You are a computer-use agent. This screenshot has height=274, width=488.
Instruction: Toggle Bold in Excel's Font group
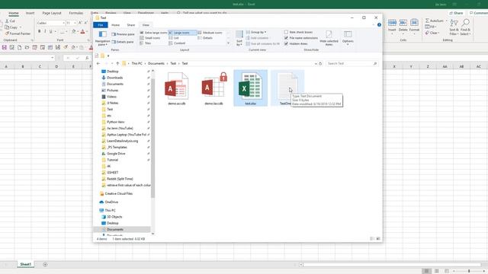tap(39, 31)
